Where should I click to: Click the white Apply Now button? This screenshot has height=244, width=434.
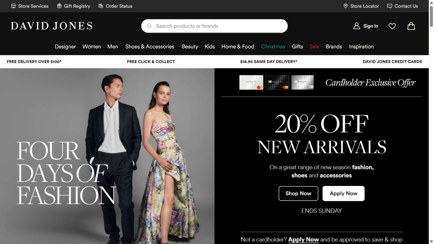click(343, 194)
